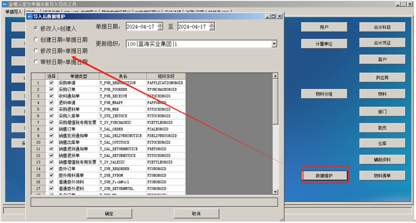Toggle the 收料通知单 row checkbox
416x223 pixels.
(52, 96)
